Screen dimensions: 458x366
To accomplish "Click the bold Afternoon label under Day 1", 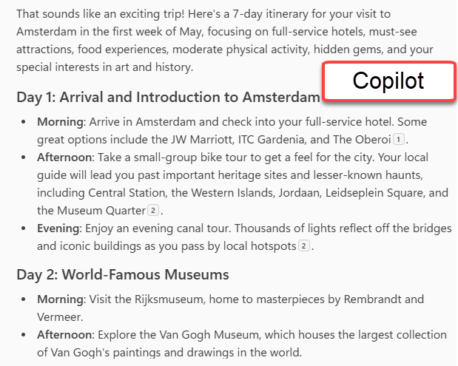I will pyautogui.click(x=64, y=157).
